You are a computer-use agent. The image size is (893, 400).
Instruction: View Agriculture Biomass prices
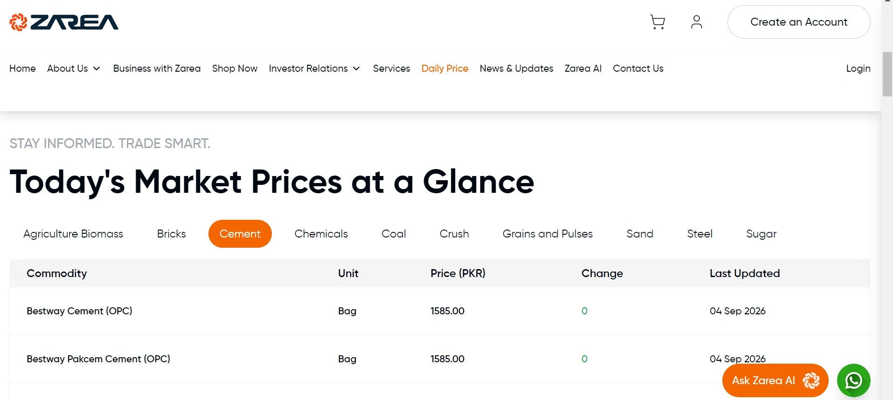[73, 234]
